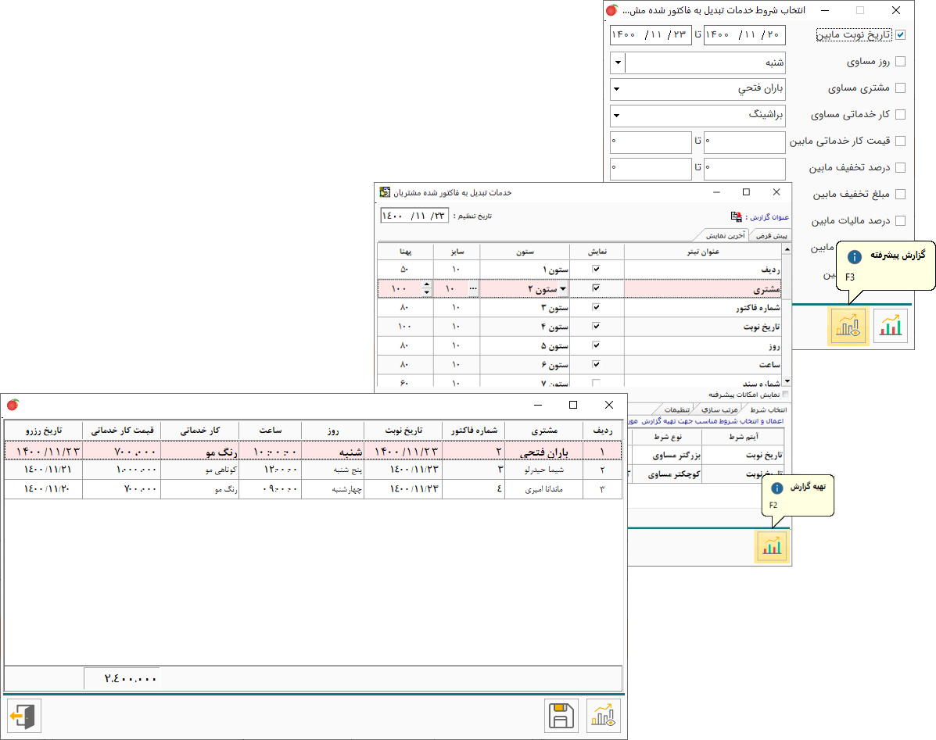Viewport: 936px width, 740px height.
Task: Switch to آخرین نمایش tab
Action: coord(725,235)
